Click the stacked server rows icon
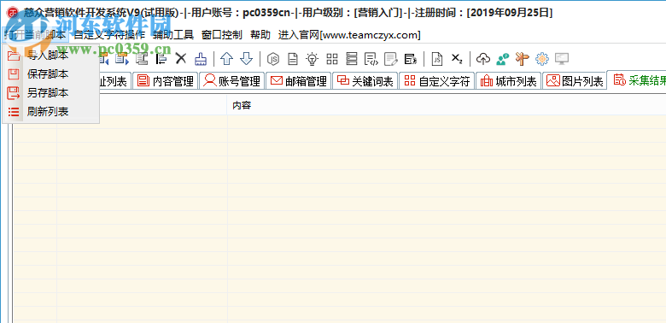666x323 pixels. click(351, 59)
